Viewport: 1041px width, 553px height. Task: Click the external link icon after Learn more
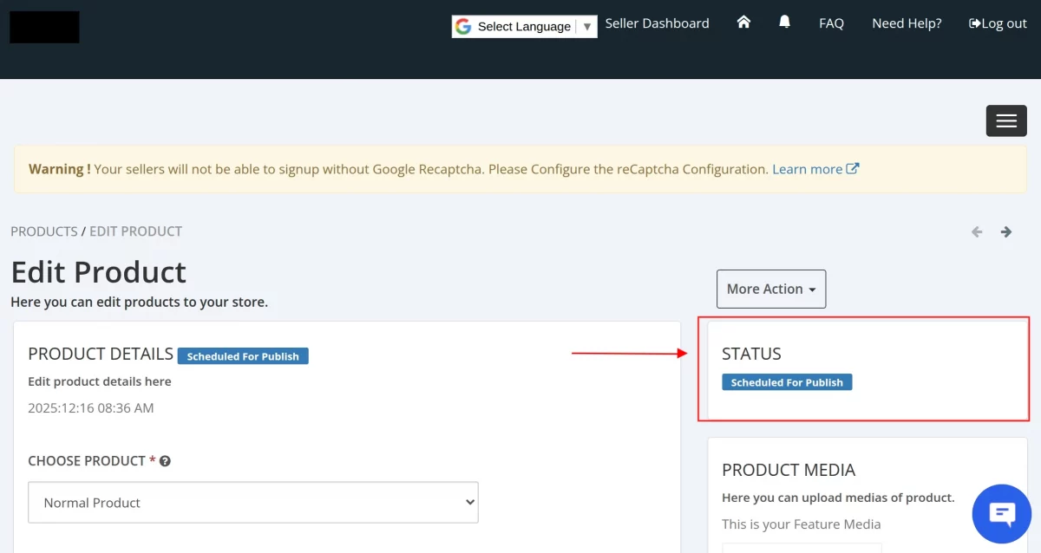[x=851, y=168]
